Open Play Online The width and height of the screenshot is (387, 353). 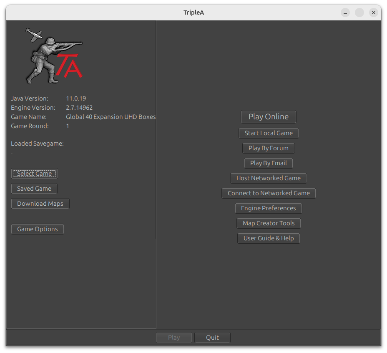pyautogui.click(x=268, y=117)
